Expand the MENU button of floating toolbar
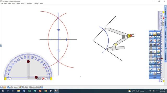Image resolution: width=167 pixels, height=93 pixels. click(x=155, y=78)
